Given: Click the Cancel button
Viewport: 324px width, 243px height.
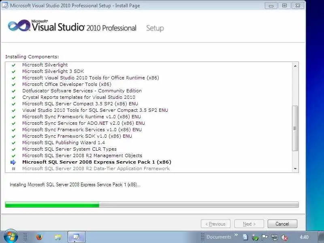Looking at the screenshot, I should click(282, 224).
